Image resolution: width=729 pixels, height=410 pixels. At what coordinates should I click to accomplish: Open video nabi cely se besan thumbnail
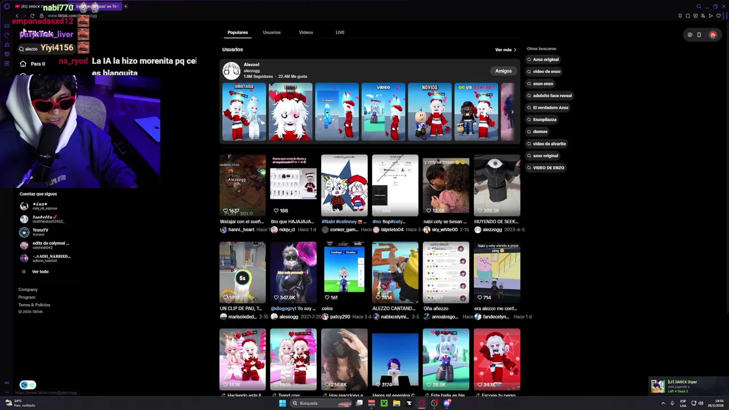[x=446, y=186]
